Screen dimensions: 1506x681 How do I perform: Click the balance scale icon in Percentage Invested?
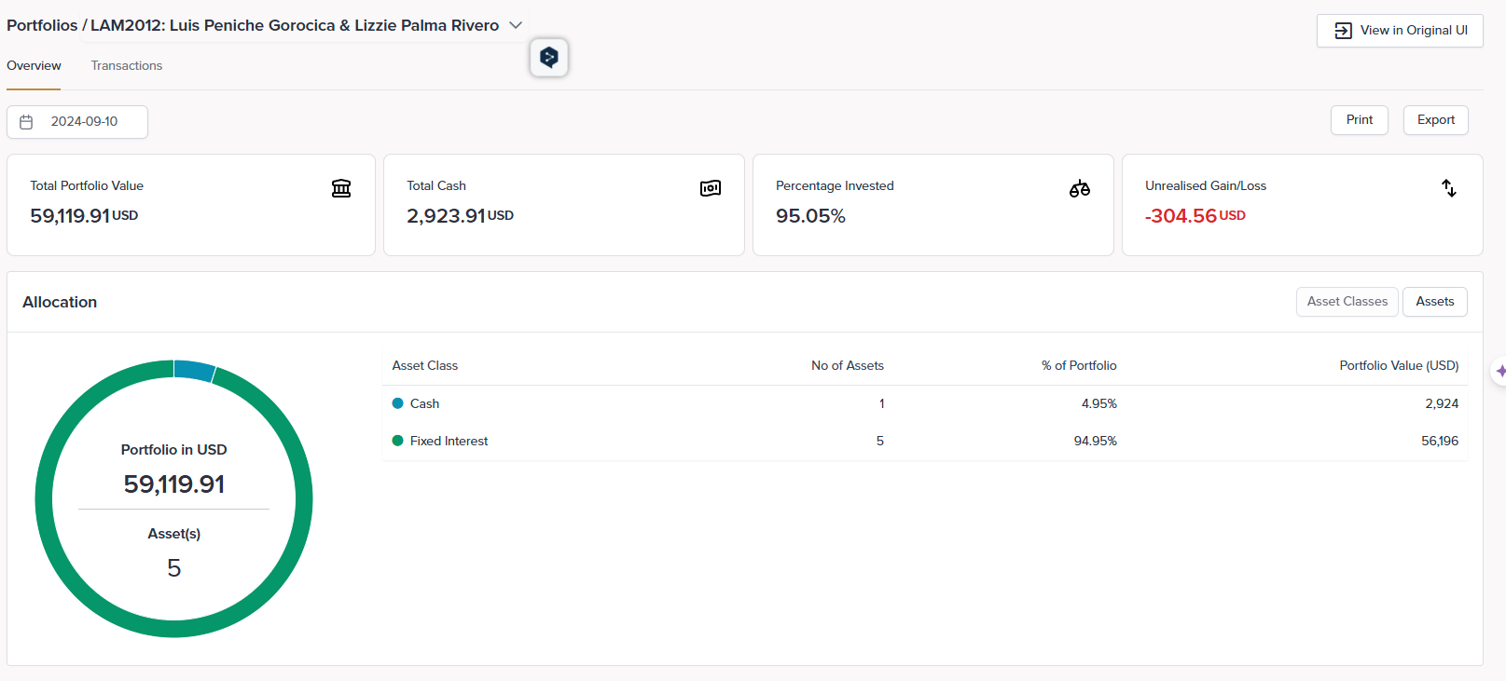click(x=1079, y=188)
